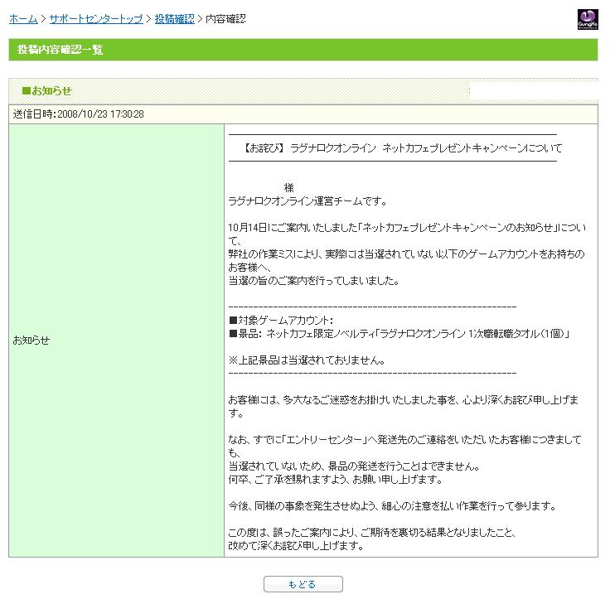Click the ■景品: ネットカフェ限定ノベルティ line
This screenshot has height=599, width=610.
point(399,333)
